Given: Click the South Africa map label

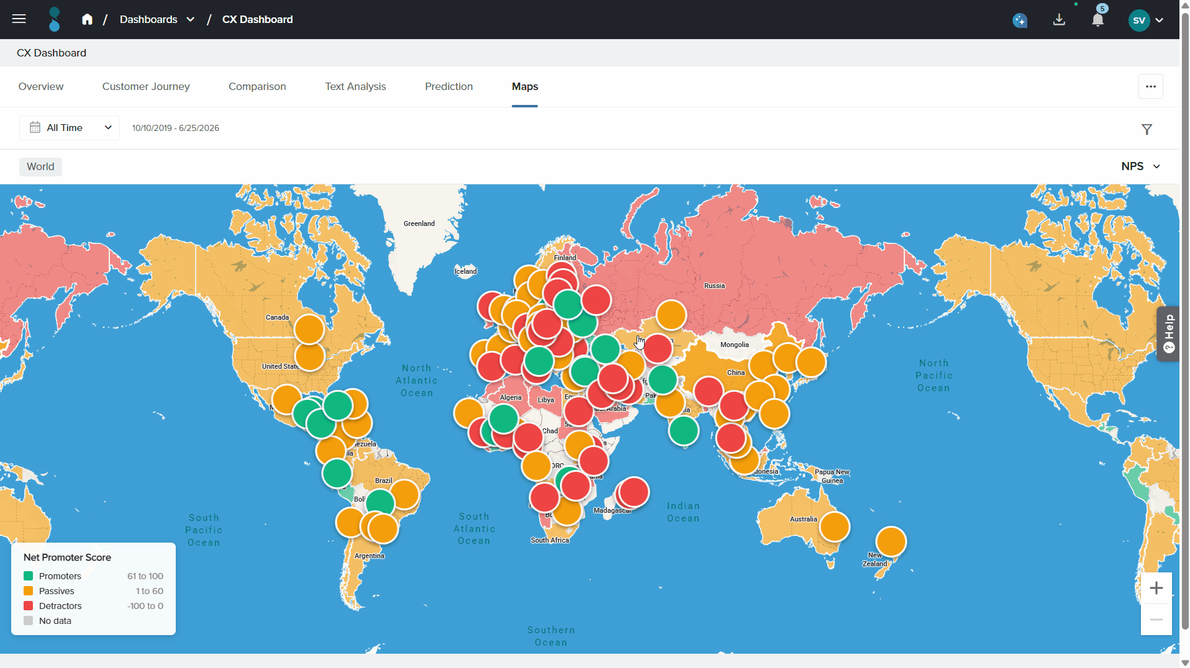Looking at the screenshot, I should click(550, 540).
